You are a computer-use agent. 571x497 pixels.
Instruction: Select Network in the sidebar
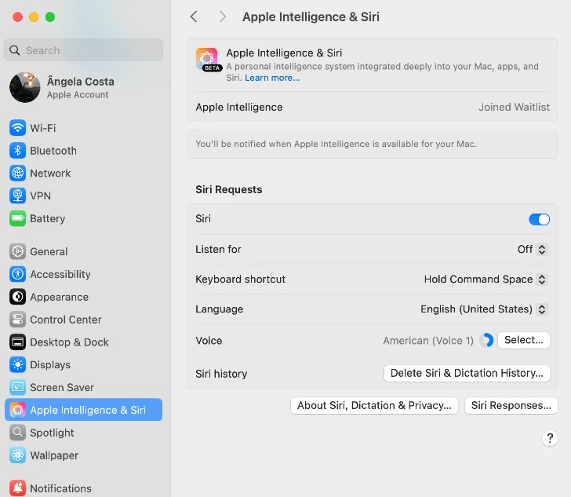click(x=83, y=174)
